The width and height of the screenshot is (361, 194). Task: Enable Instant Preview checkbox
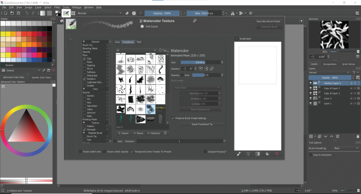pyautogui.click(x=206, y=152)
